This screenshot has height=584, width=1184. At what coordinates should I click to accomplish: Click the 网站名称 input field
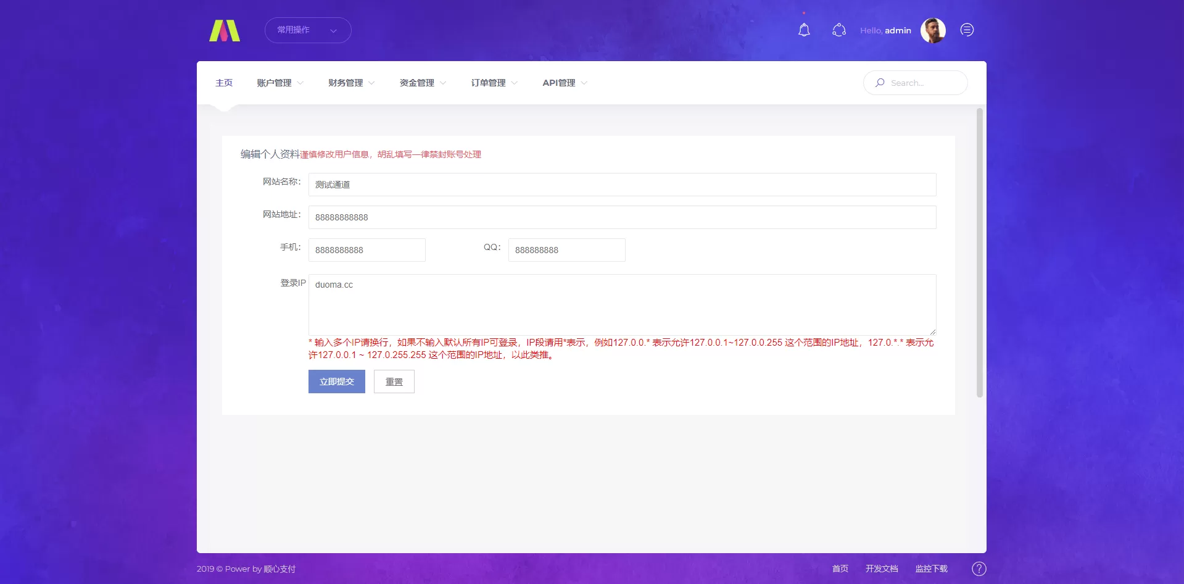622,185
